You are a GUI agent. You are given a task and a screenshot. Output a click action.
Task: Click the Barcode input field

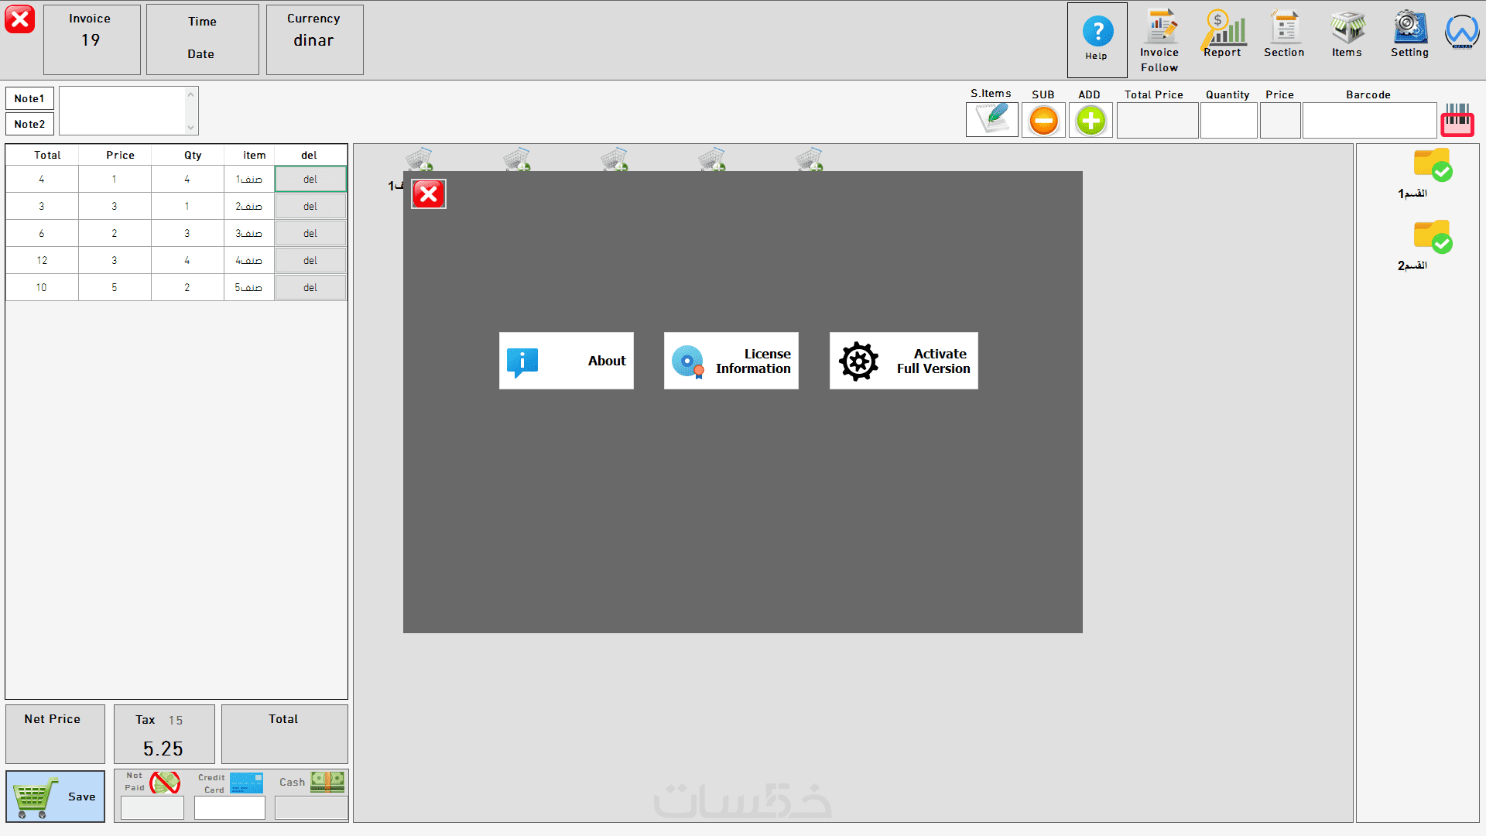(1368, 121)
